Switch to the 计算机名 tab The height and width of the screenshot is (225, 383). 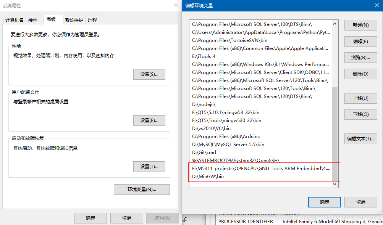click(15, 20)
